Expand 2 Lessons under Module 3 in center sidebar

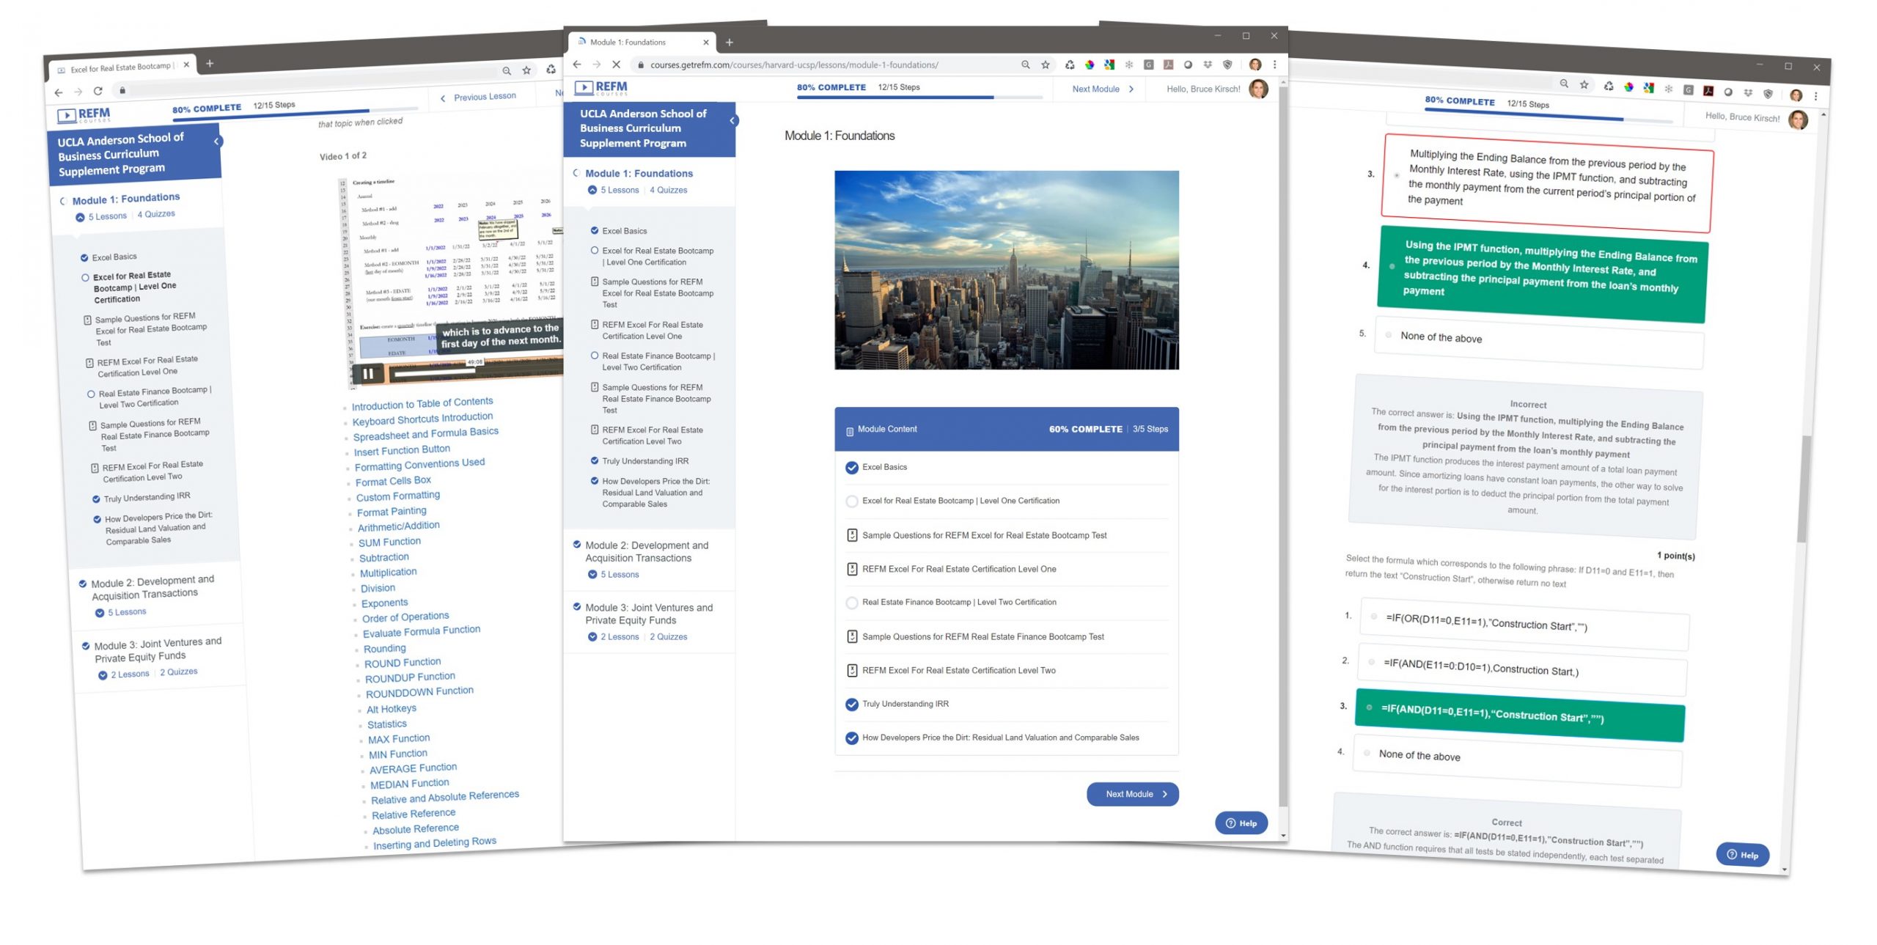pyautogui.click(x=614, y=637)
